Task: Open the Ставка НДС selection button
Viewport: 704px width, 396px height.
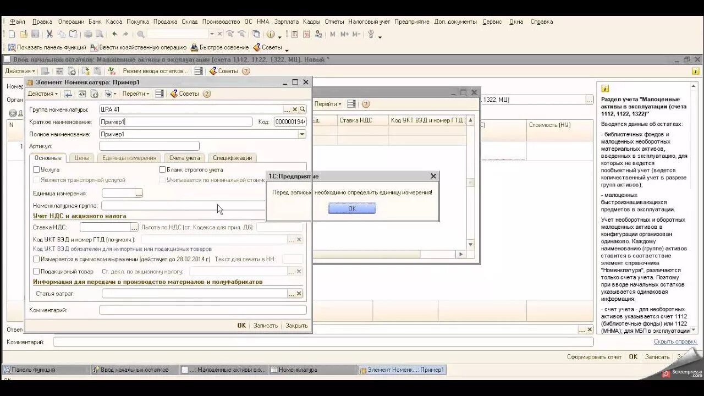Action: tap(134, 227)
